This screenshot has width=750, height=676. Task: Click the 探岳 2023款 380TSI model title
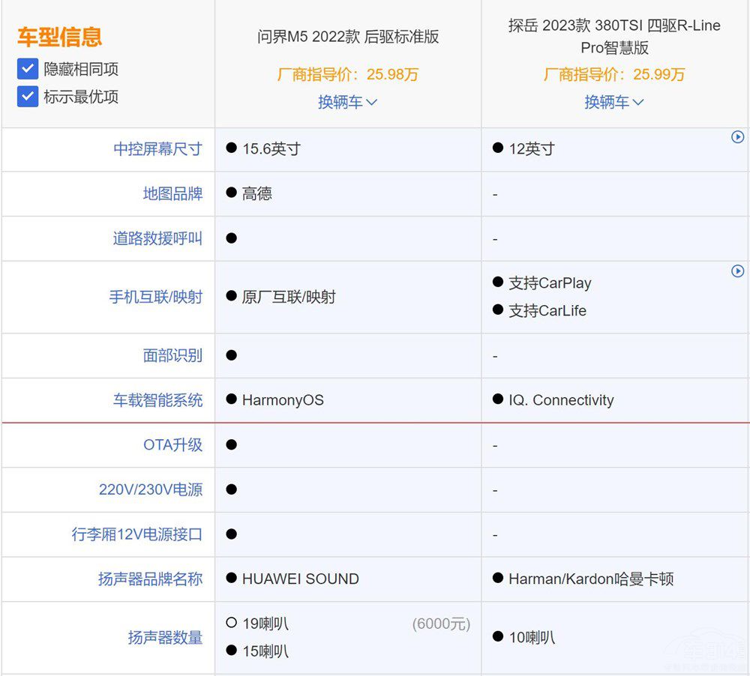point(614,36)
